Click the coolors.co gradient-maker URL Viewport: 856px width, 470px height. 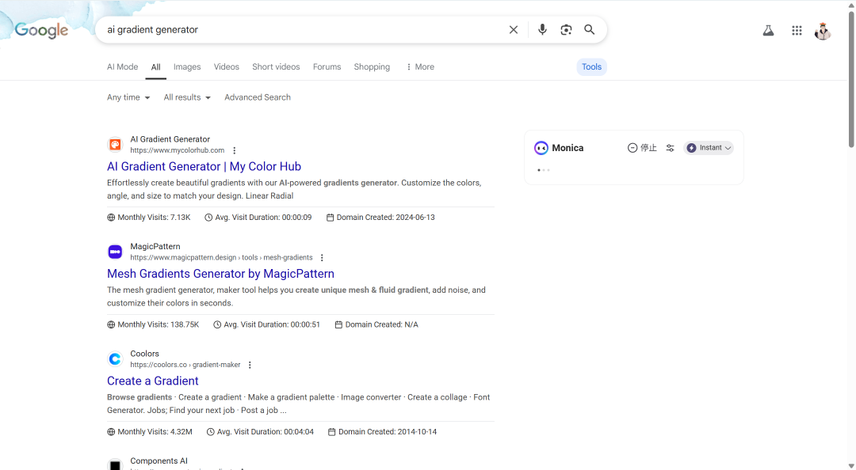pyautogui.click(x=185, y=366)
